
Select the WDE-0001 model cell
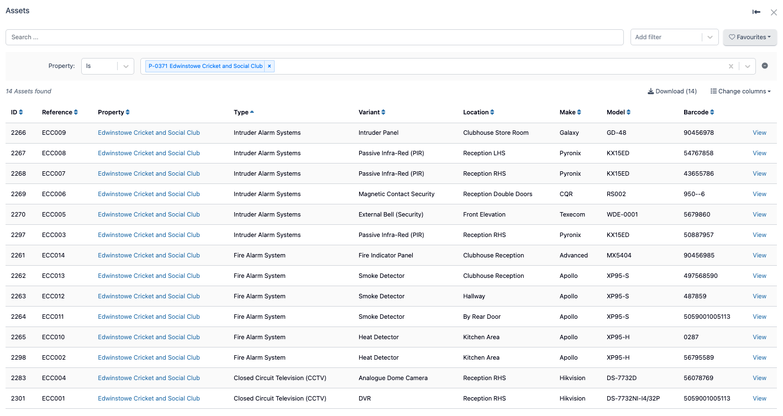[622, 214]
